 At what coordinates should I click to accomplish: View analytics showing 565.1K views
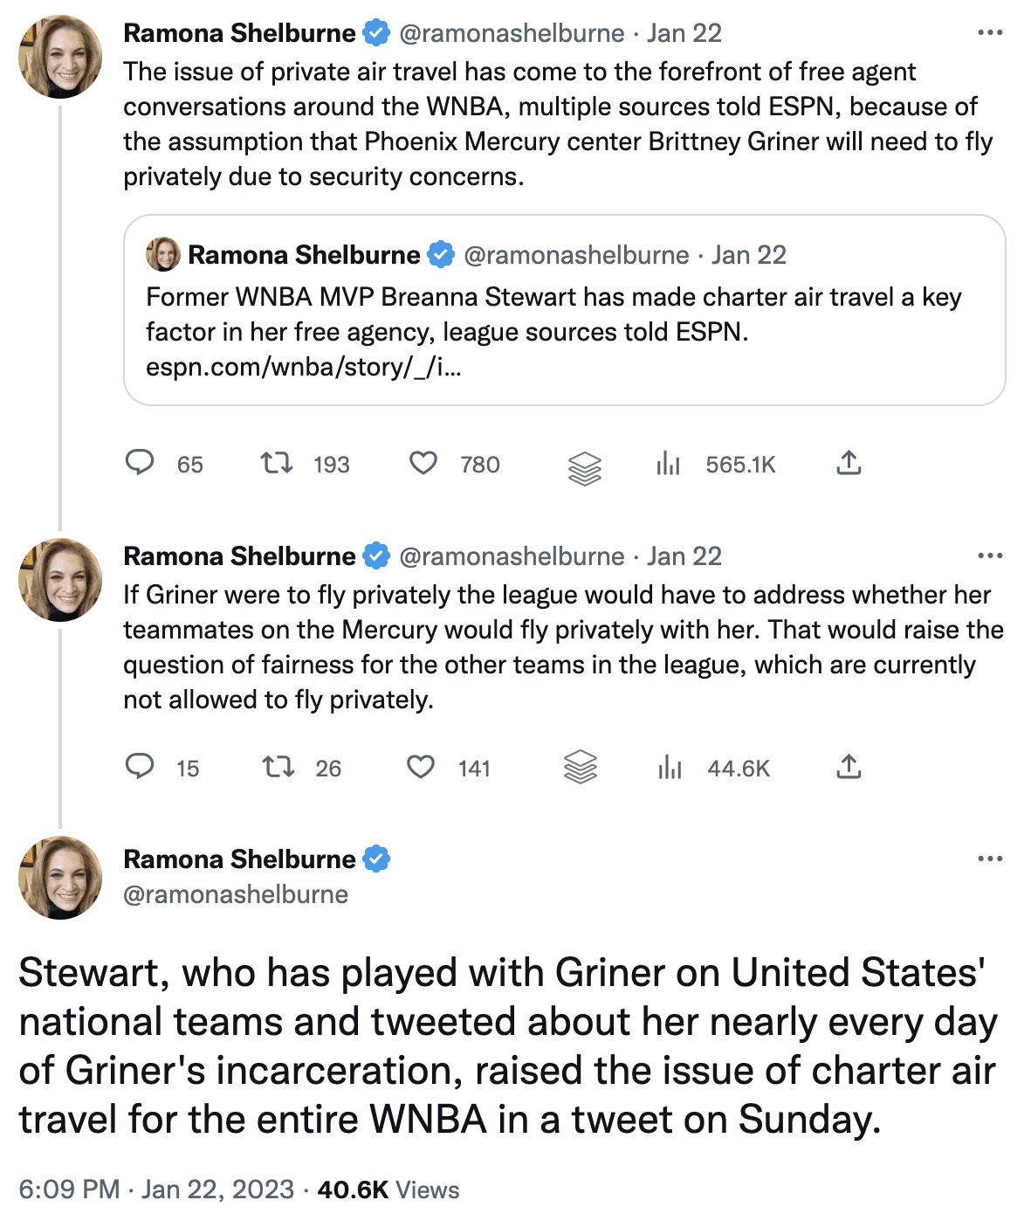tap(715, 464)
